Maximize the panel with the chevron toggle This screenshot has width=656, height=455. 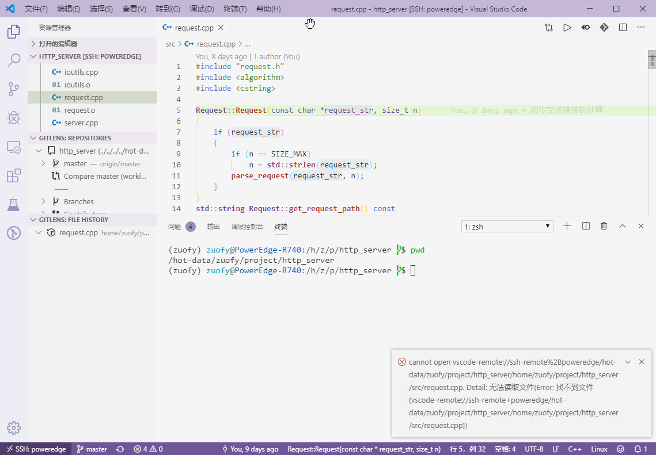pyautogui.click(x=622, y=226)
